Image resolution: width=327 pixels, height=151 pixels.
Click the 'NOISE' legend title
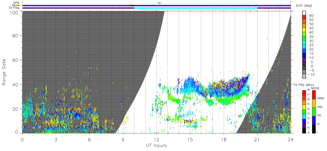coord(315,88)
